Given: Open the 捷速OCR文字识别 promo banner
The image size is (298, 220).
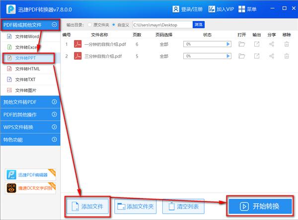Looking at the screenshot, I should 30,188.
